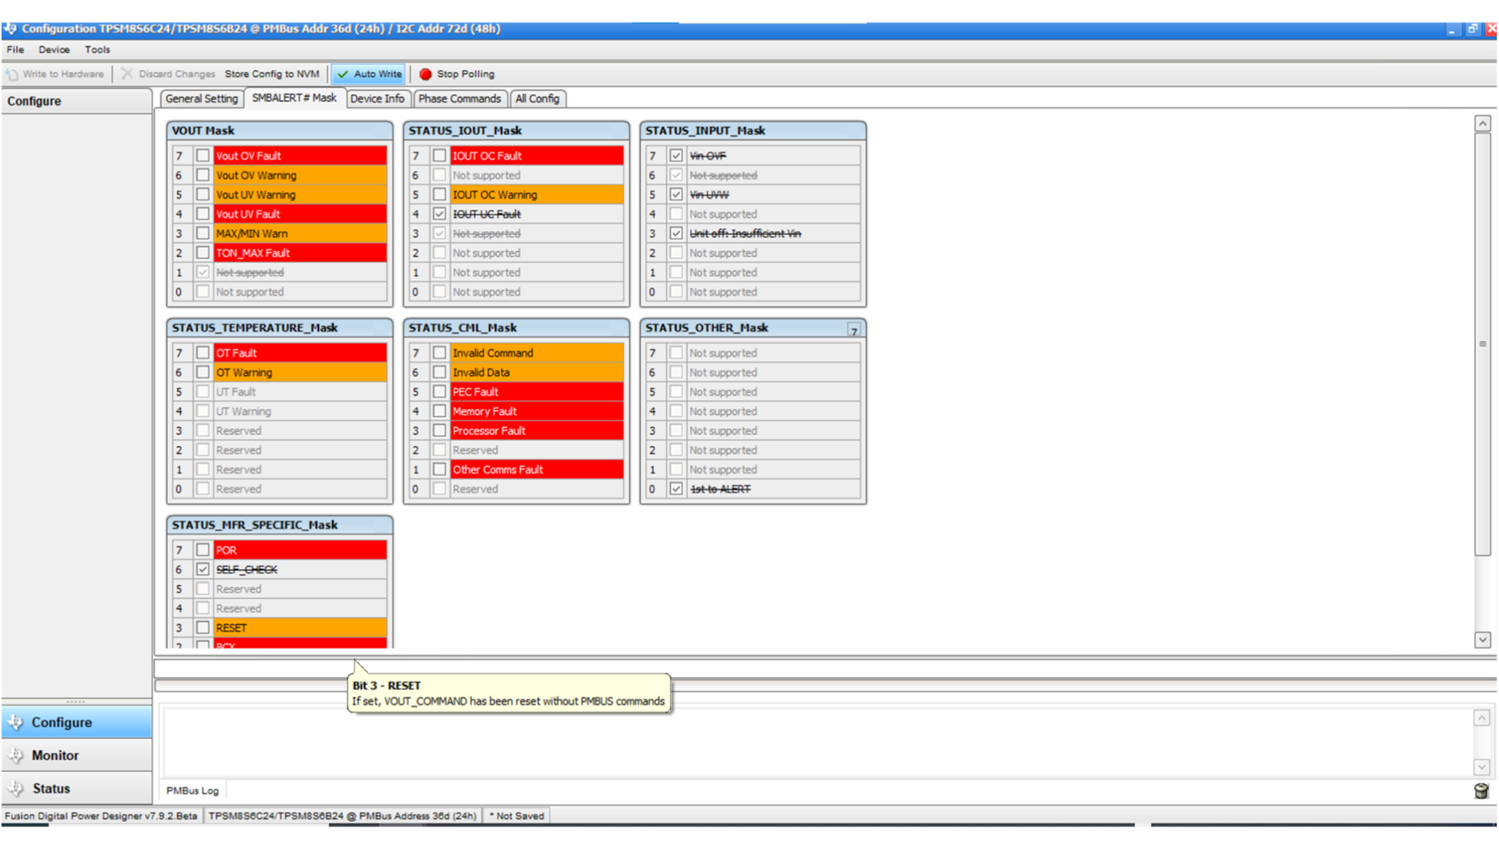Select the Status icon in the sidebar
This screenshot has height=844, width=1499.
15,788
